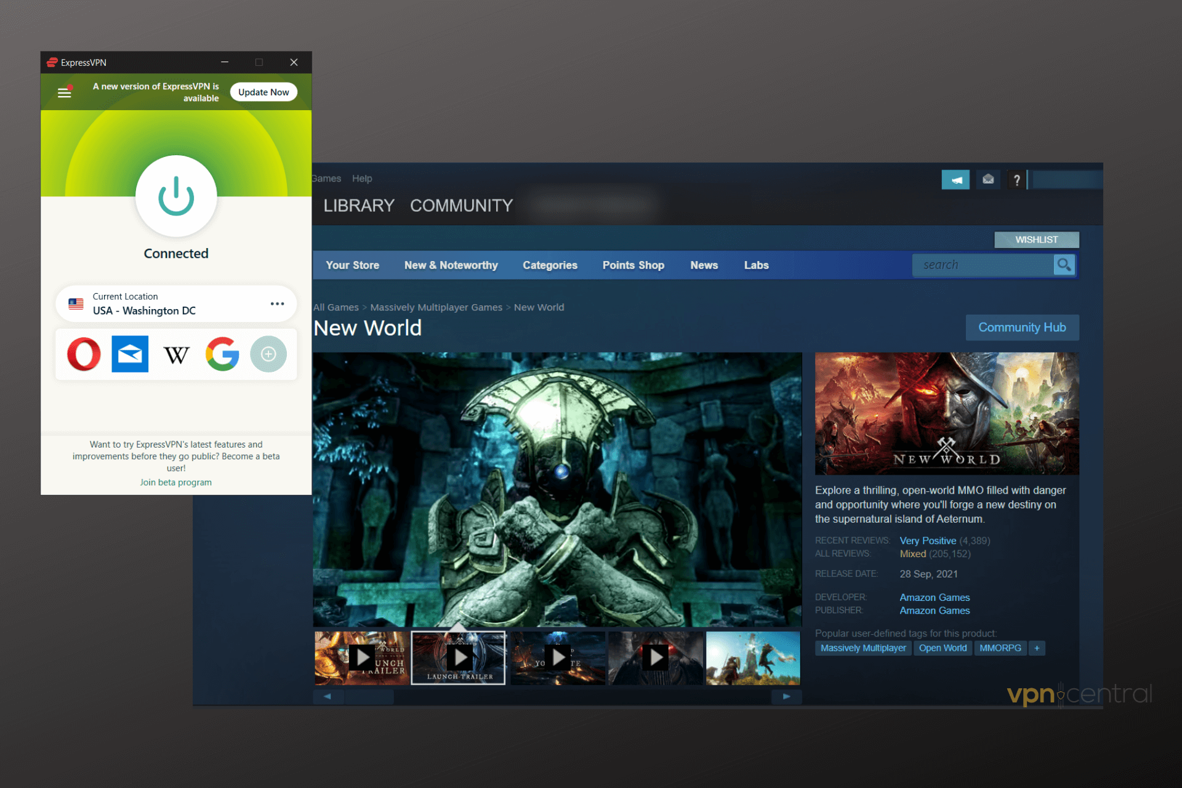Viewport: 1182px width, 788px height.
Task: Click the ExpressVPN hamburger menu icon
Action: coord(65,92)
